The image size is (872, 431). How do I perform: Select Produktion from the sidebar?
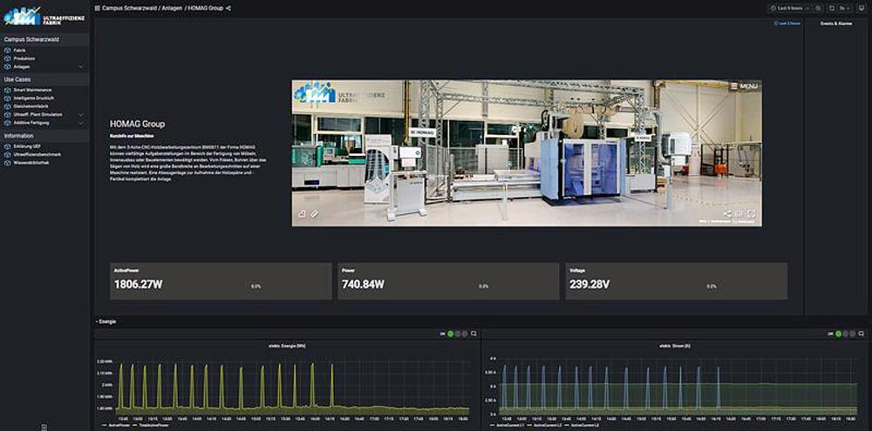[24, 58]
